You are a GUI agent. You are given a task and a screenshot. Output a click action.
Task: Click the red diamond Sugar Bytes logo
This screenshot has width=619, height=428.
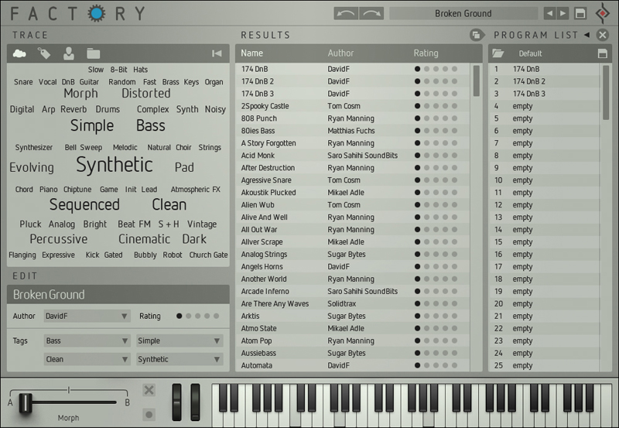pyautogui.click(x=603, y=13)
